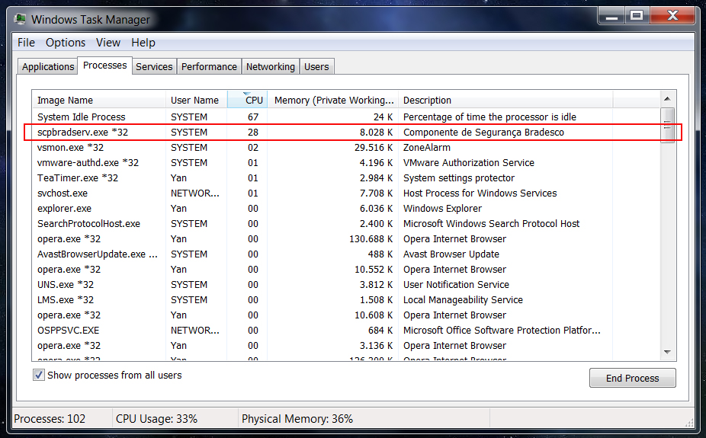Click Processes: 102 in status bar

pos(50,419)
